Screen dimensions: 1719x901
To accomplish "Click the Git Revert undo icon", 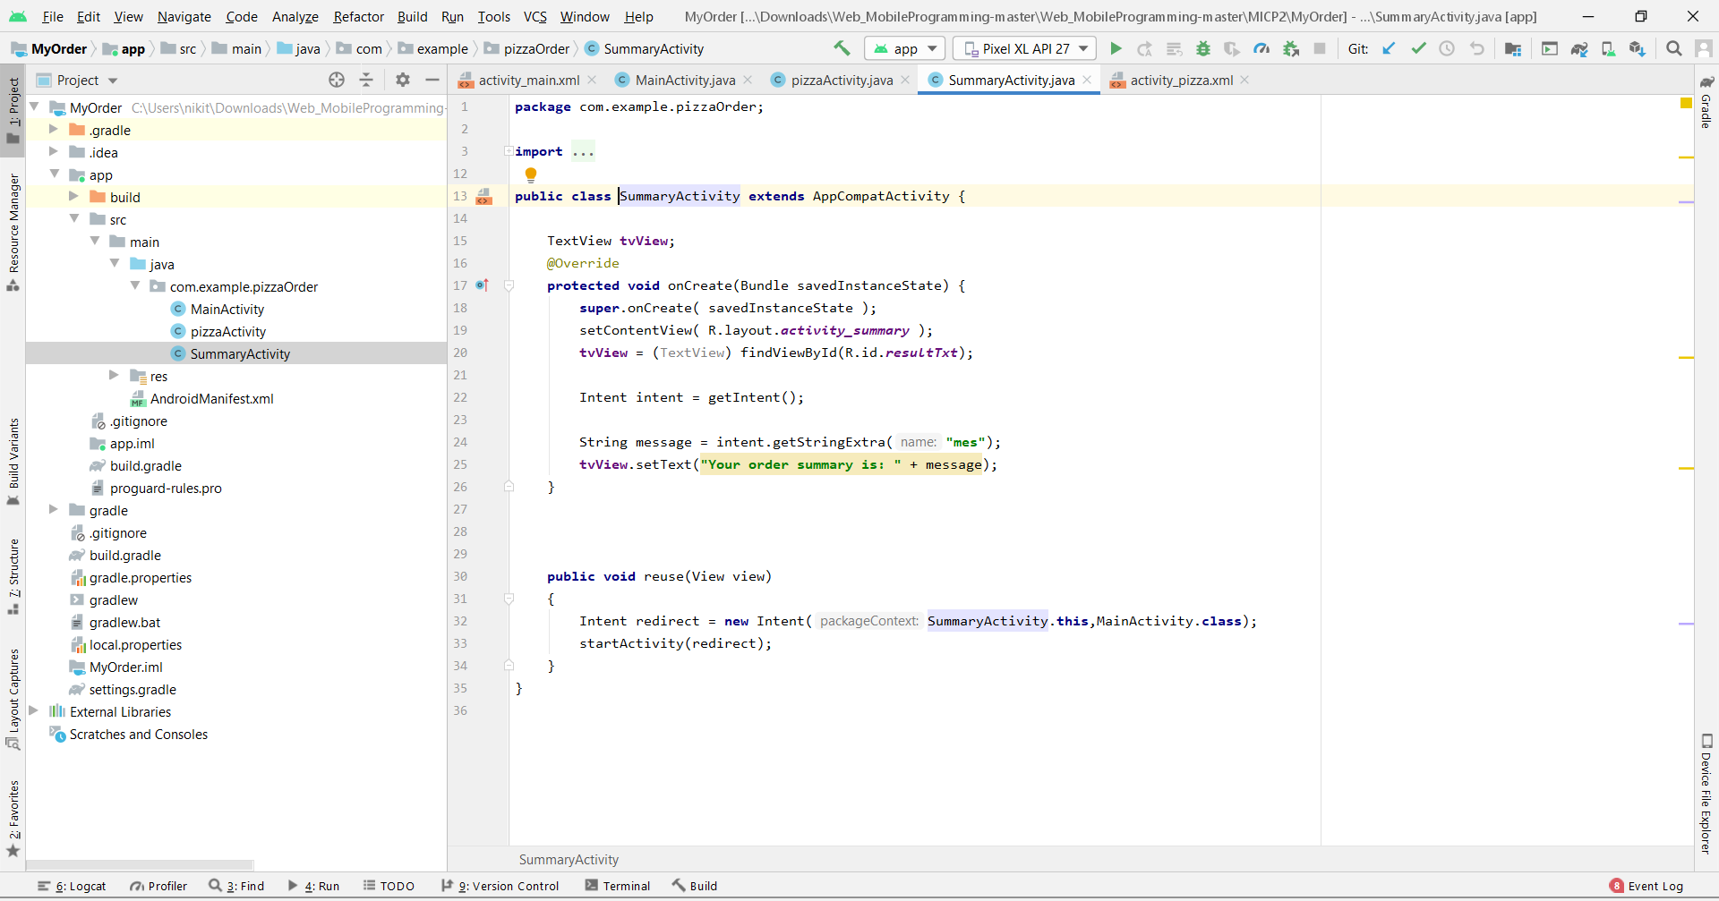I will [1477, 48].
